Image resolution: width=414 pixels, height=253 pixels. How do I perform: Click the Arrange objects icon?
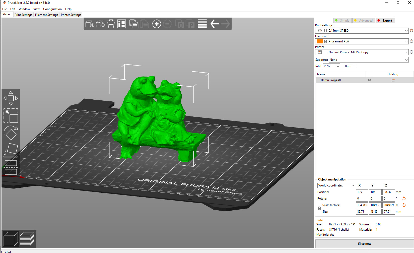coord(122,24)
